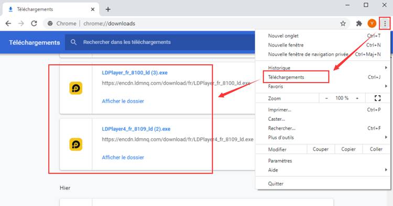Choose Nouvel onglet in menu
393x206 pixels.
(323, 36)
